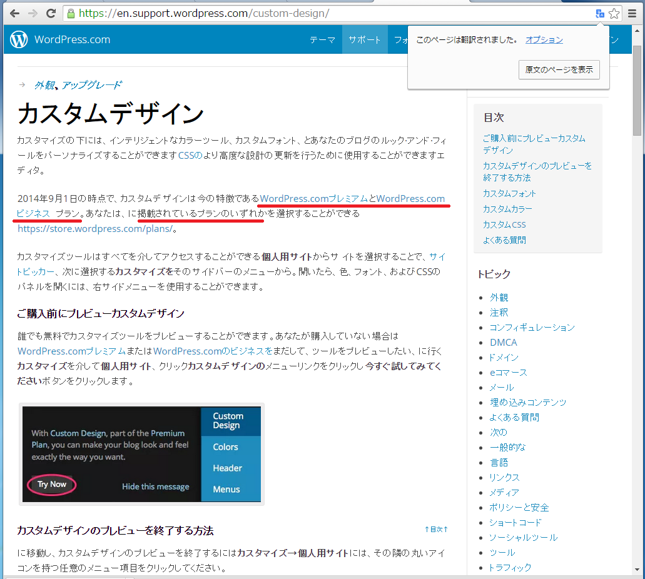Open the 外観 breadcrumb category link
This screenshot has width=645, height=579.
pyautogui.click(x=45, y=85)
